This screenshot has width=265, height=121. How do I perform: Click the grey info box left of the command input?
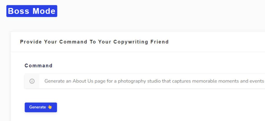pos(32,81)
